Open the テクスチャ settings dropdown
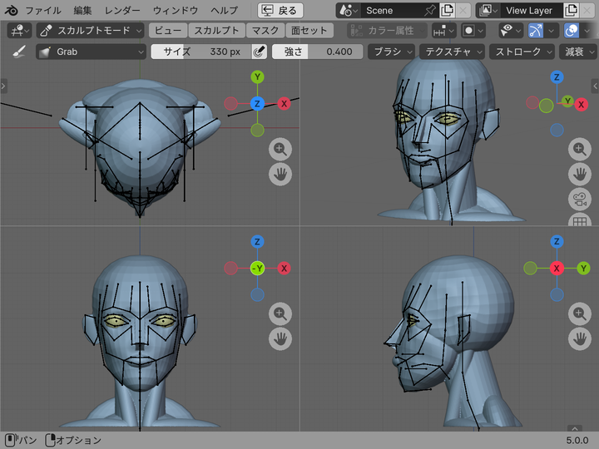Image resolution: width=599 pixels, height=449 pixels. point(452,52)
